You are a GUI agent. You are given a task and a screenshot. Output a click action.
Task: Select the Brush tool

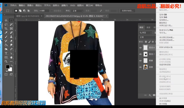tap(6, 37)
